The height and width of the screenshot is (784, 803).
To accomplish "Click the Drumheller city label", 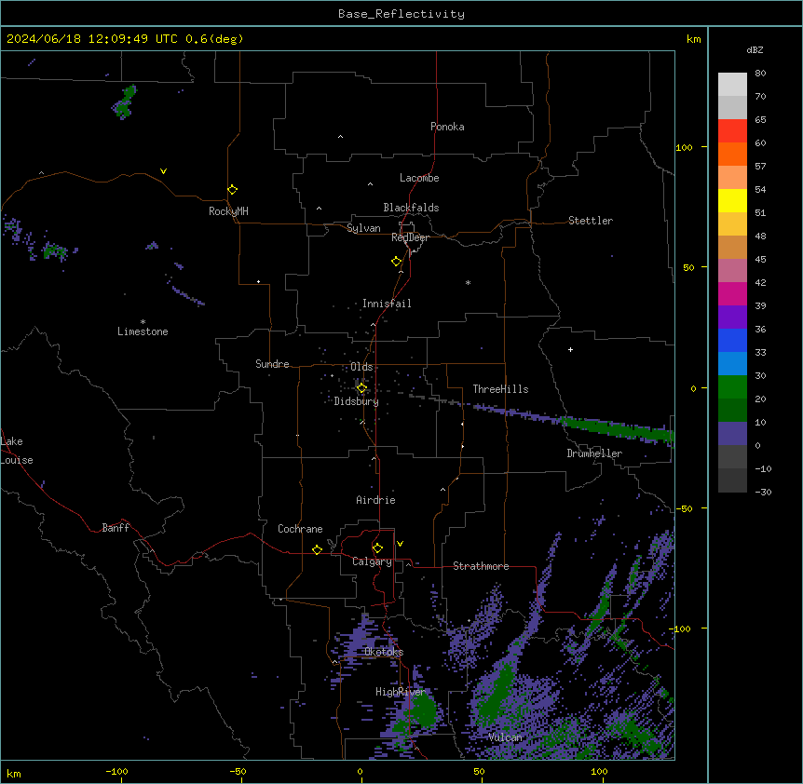I will [594, 453].
